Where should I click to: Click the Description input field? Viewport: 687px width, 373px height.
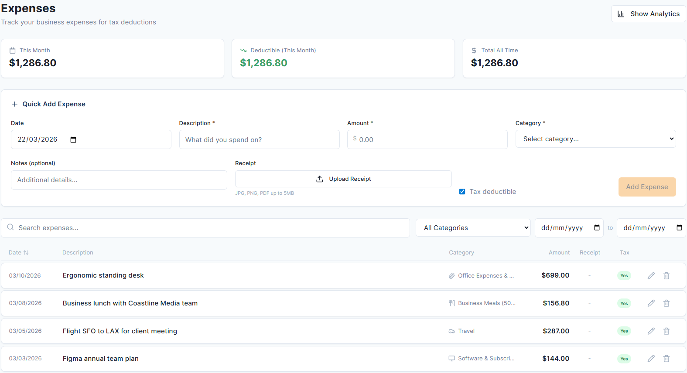pyautogui.click(x=259, y=140)
